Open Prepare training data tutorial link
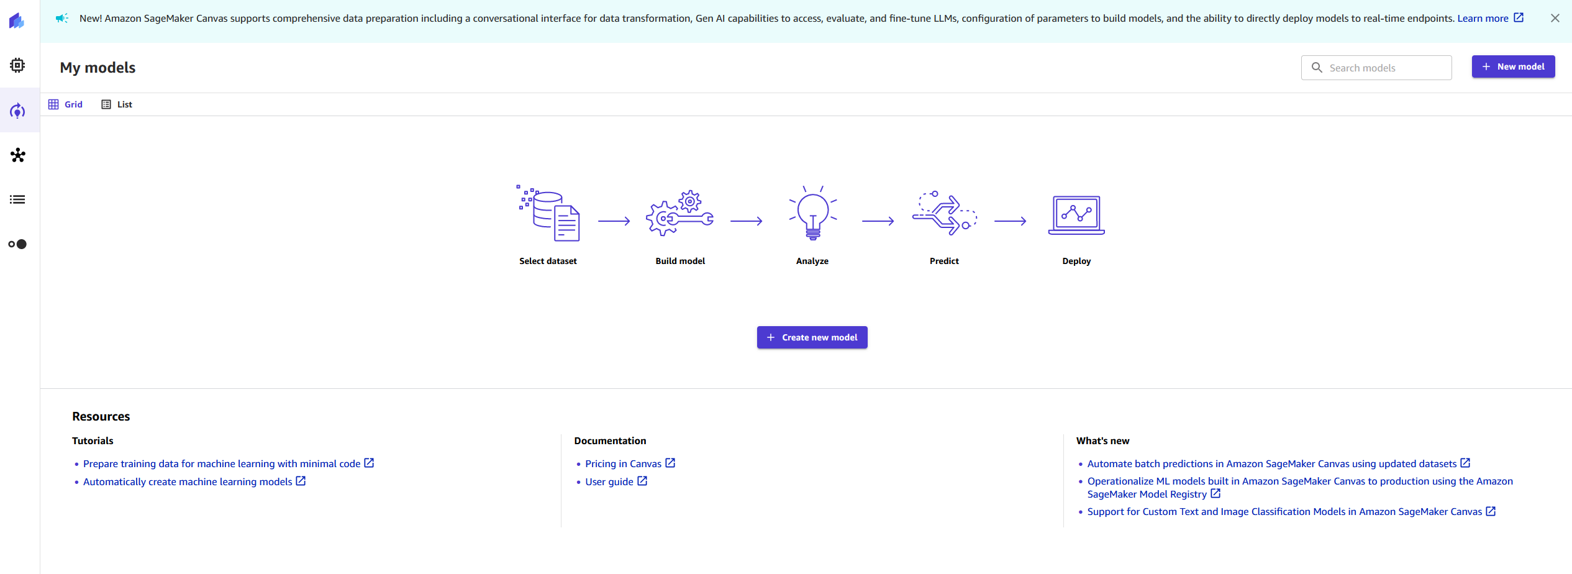 [x=222, y=463]
